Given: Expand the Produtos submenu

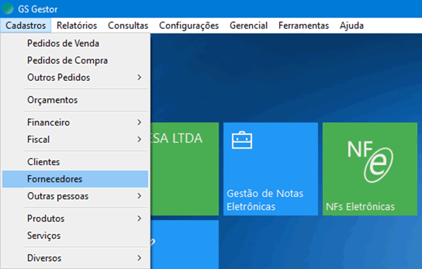Looking at the screenshot, I should [74, 218].
